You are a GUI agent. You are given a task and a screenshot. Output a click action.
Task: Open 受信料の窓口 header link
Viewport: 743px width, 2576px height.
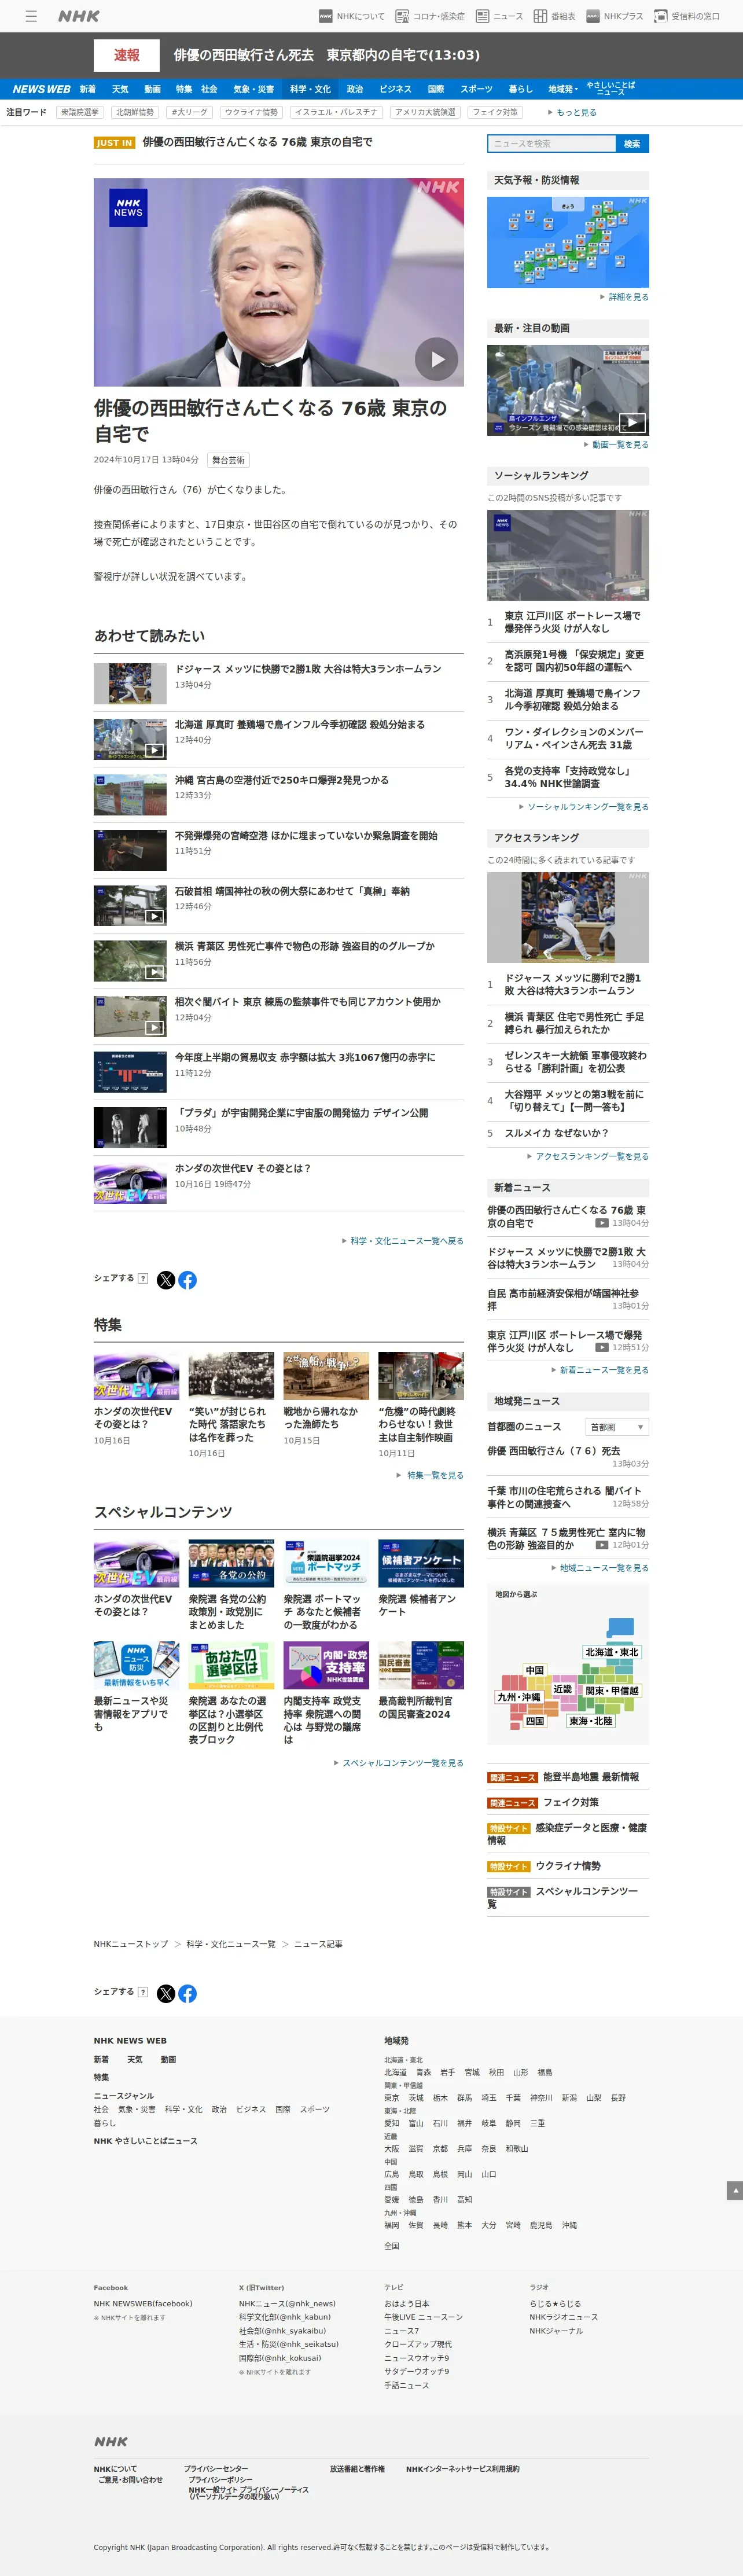686,16
